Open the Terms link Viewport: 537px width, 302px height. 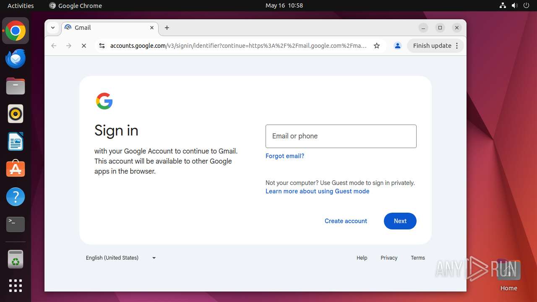[418, 258]
